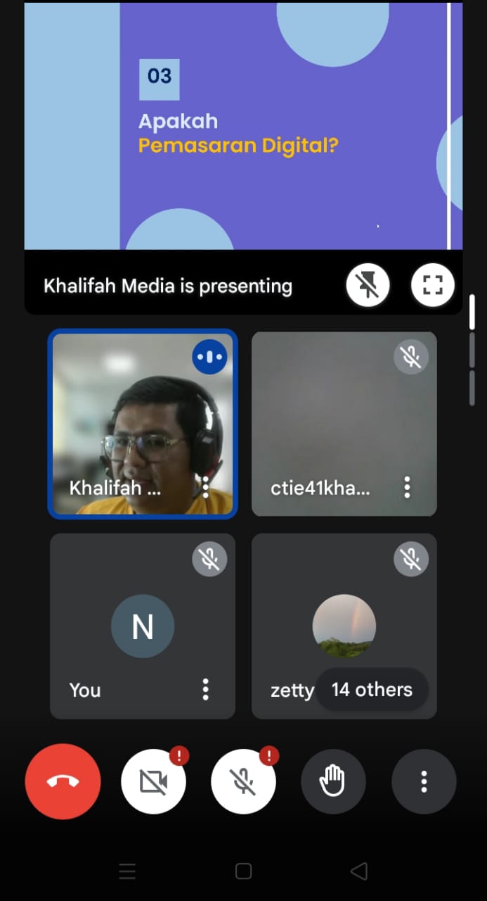Open more options in bottom call bar
The image size is (487, 901).
pos(424,781)
